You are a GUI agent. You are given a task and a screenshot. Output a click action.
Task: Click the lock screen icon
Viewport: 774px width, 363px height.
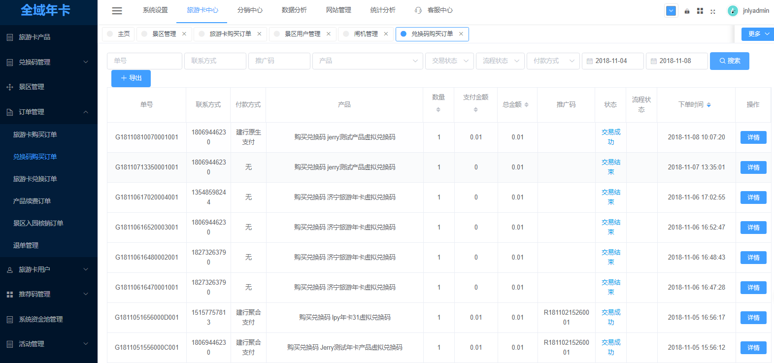tap(687, 11)
